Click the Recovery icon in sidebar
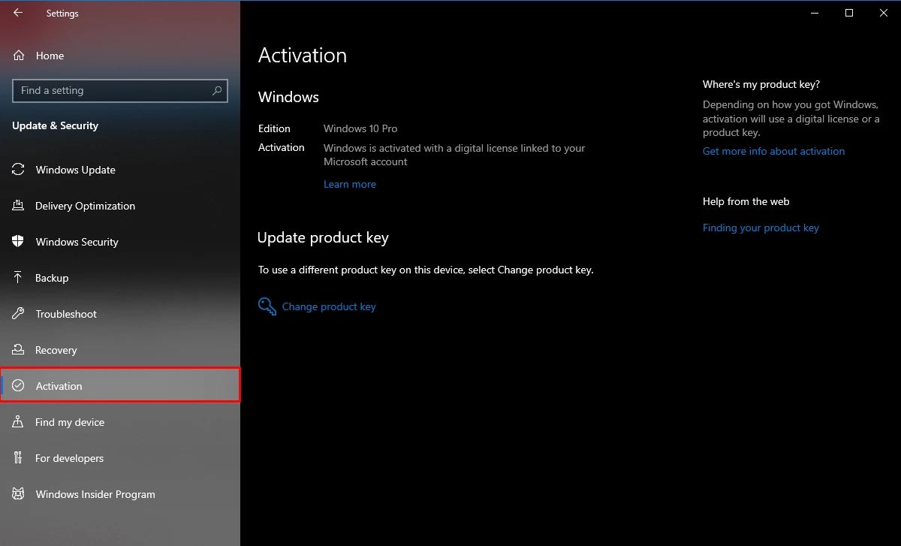This screenshot has height=546, width=901. pyautogui.click(x=19, y=350)
